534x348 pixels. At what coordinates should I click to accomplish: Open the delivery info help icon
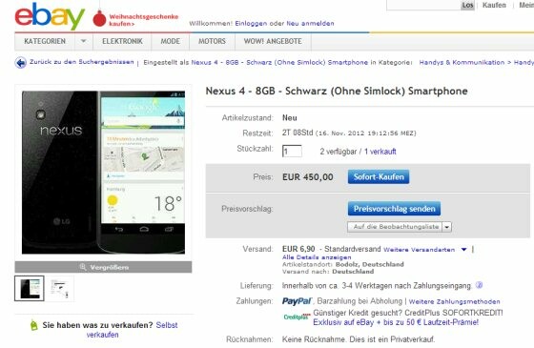(479, 285)
